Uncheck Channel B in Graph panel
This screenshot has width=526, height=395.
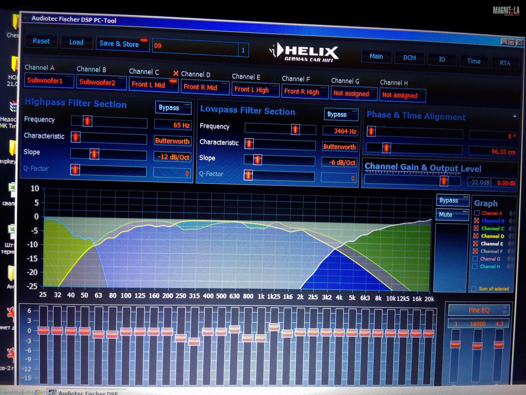[x=476, y=221]
